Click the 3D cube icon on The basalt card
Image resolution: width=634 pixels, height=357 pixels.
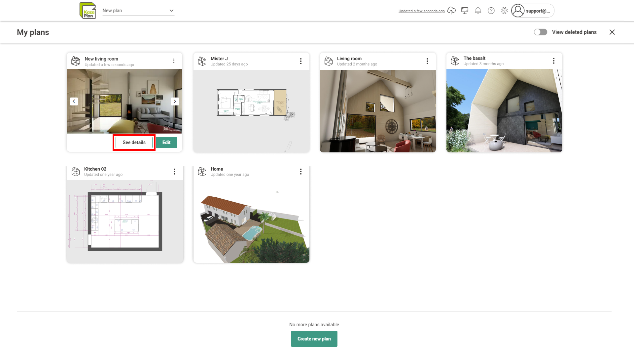coord(455,61)
